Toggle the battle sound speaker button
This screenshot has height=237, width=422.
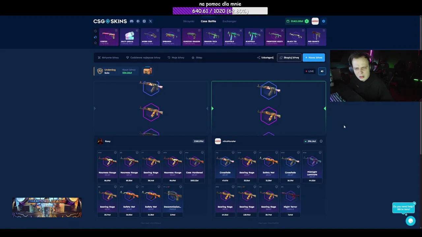click(x=322, y=71)
